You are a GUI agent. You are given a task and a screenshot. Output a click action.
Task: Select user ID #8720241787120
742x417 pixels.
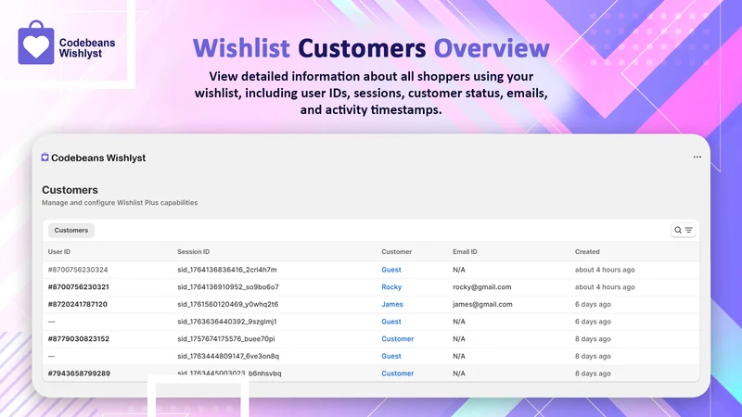78,304
